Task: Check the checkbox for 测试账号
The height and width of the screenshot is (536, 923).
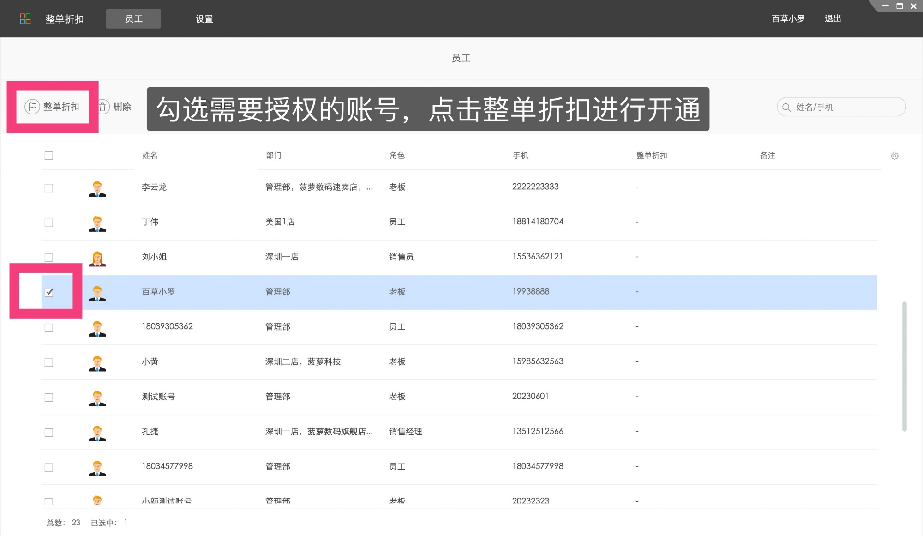Action: click(x=49, y=397)
